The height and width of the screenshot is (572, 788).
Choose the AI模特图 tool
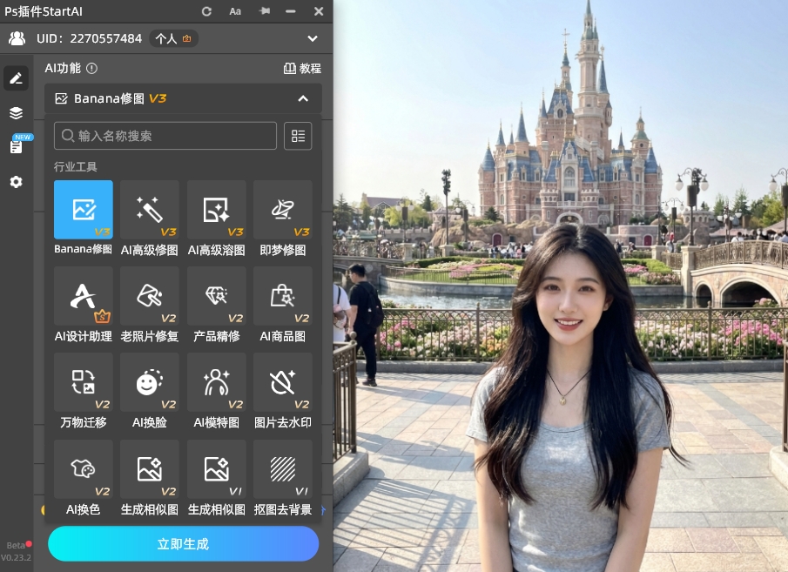[216, 382]
